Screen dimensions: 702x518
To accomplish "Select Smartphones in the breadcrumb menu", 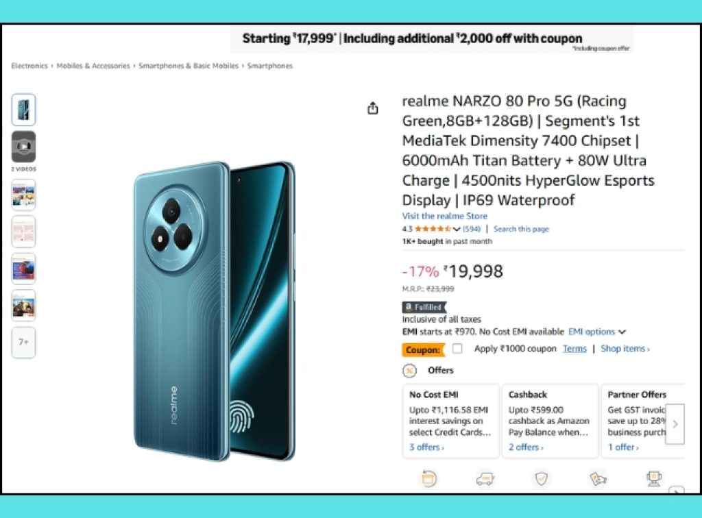I will 269,66.
